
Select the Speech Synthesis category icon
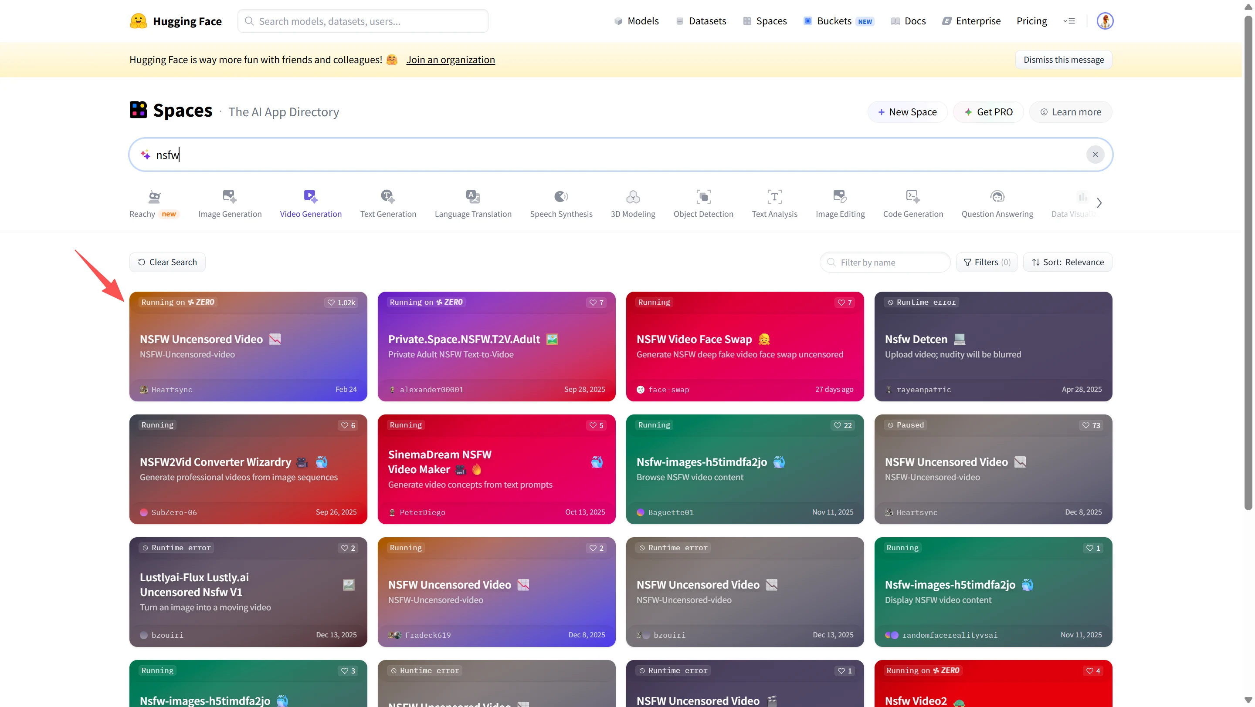(x=561, y=197)
